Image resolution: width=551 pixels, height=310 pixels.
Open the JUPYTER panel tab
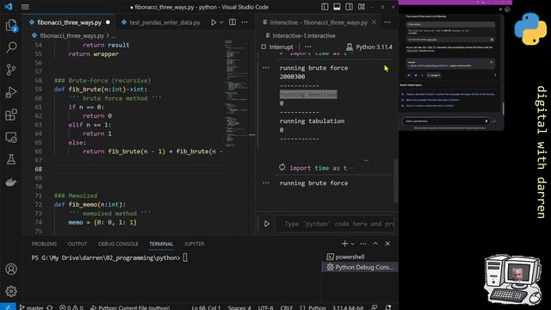pyautogui.click(x=194, y=244)
